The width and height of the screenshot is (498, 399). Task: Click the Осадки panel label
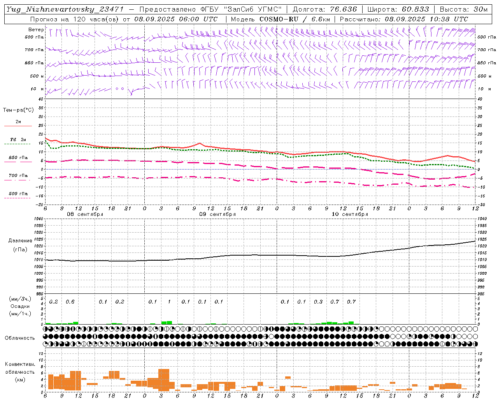click(x=20, y=306)
